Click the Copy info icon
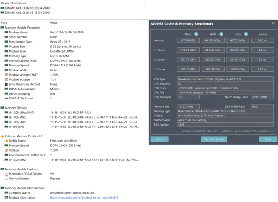This screenshot has height=202, width=278. (246, 34)
